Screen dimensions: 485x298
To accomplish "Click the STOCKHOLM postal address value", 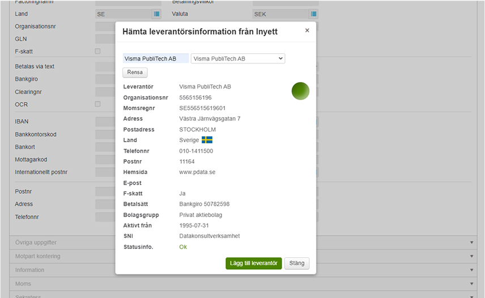I will pos(198,130).
